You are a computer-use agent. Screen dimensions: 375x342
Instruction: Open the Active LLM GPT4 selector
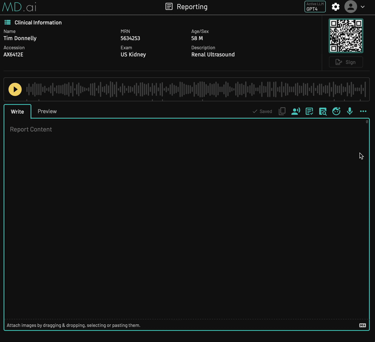(315, 7)
